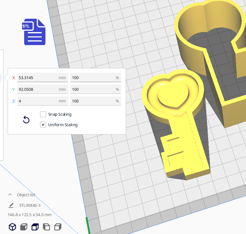This screenshot has height=234, width=246.
Task: Select the front view cube icon
Action: [x=24, y=227]
